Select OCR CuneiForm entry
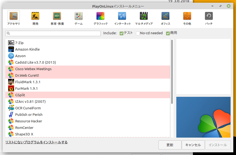 tap(88, 108)
